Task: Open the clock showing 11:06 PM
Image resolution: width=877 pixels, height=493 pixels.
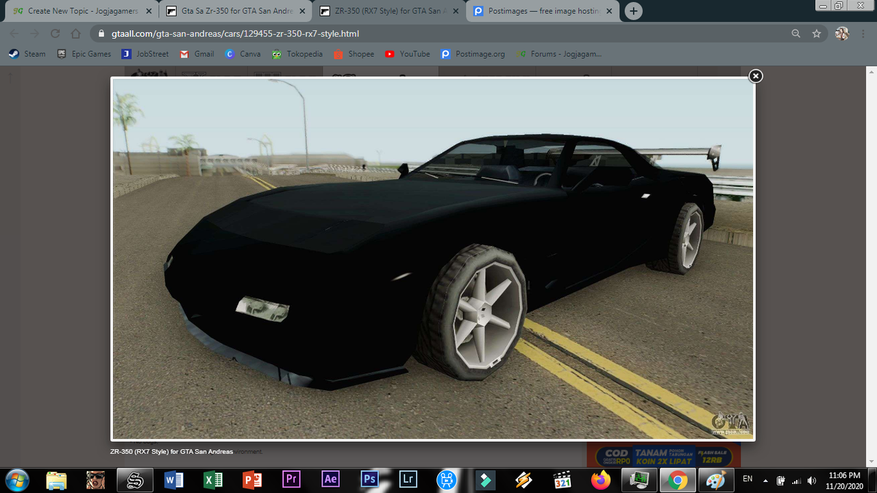Action: 844,480
